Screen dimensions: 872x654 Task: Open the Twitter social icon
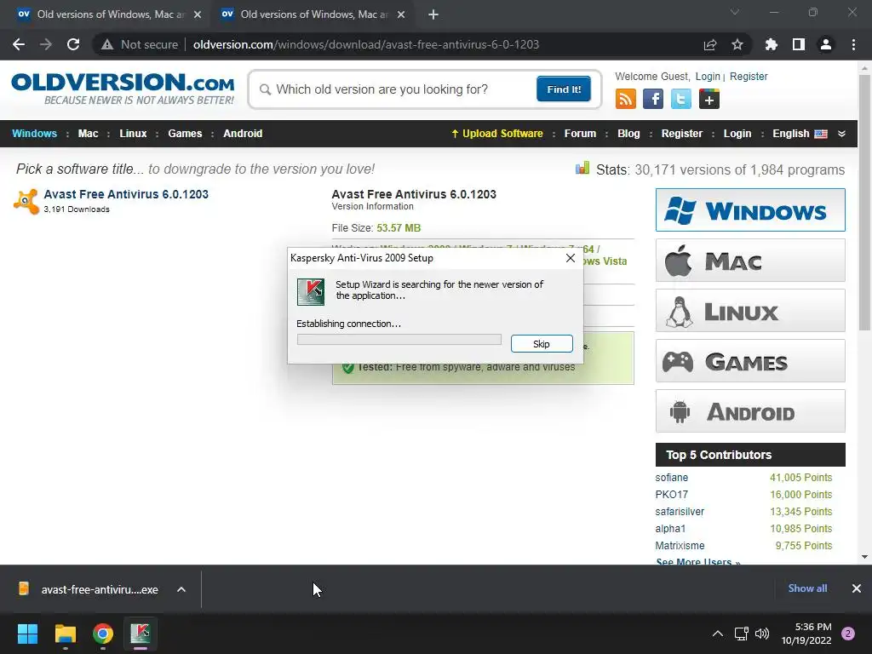680,100
